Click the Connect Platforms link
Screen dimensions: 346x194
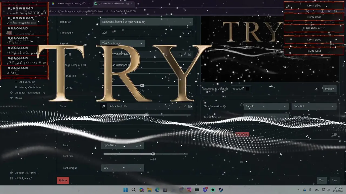pos(25,173)
